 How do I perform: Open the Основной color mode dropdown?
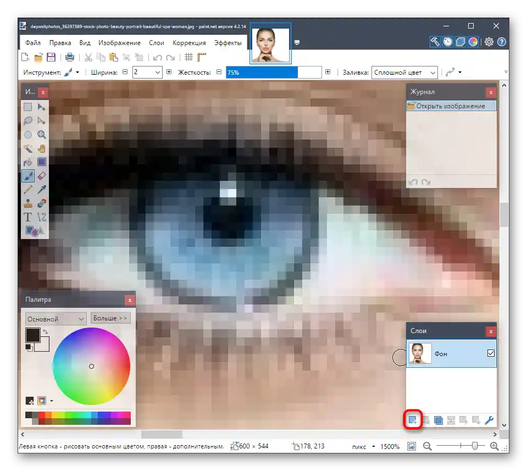click(56, 319)
